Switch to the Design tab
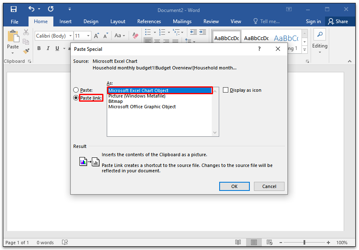The height and width of the screenshot is (250, 359). point(91,21)
